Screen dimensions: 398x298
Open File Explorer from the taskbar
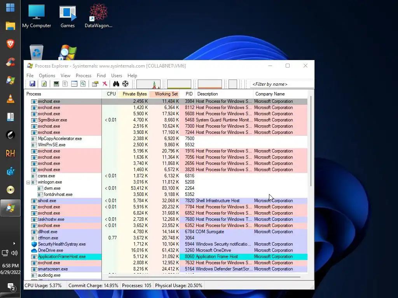[10, 26]
